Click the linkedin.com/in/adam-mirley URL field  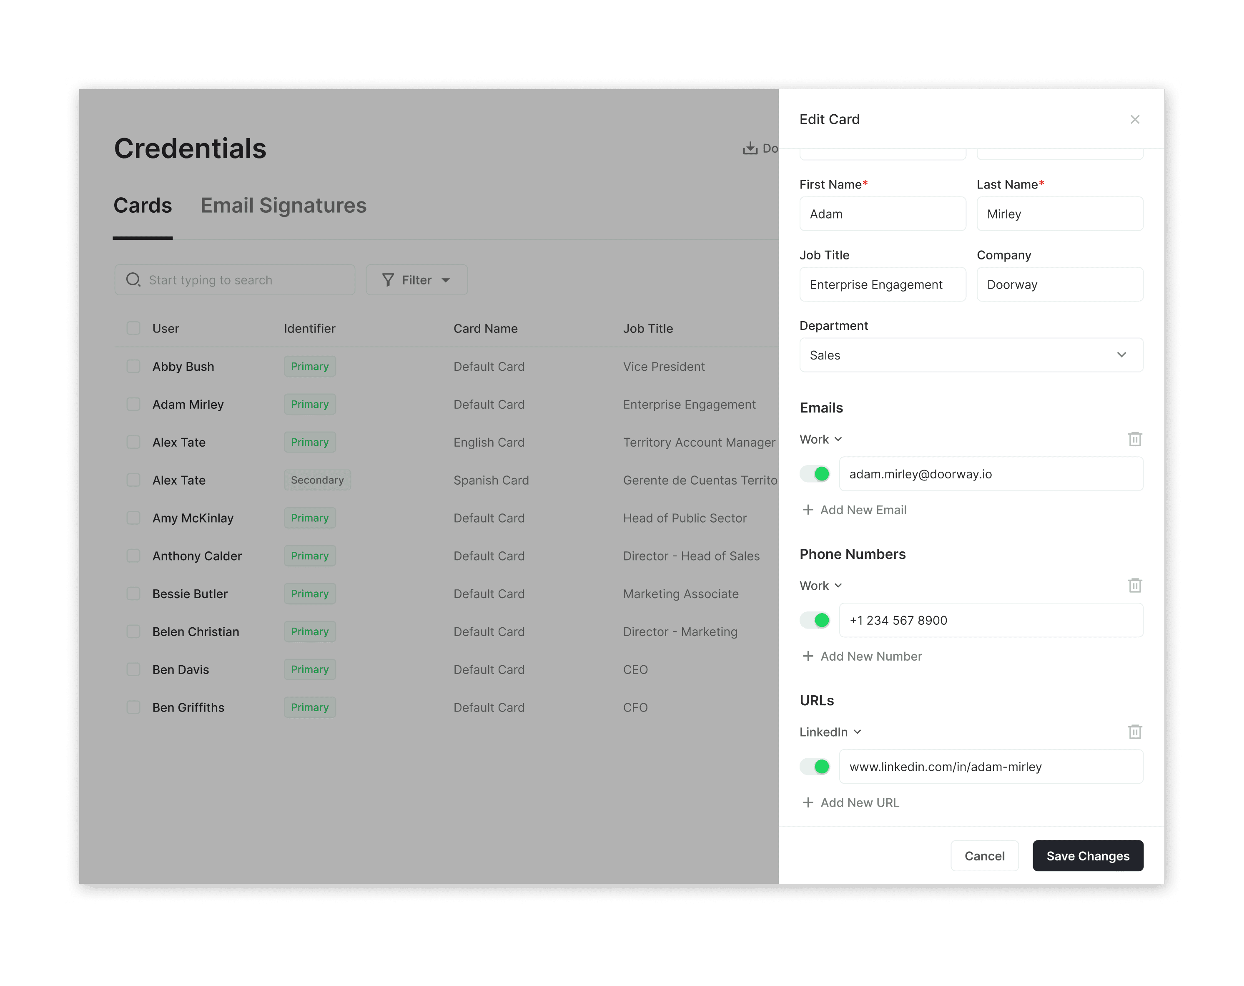point(991,767)
